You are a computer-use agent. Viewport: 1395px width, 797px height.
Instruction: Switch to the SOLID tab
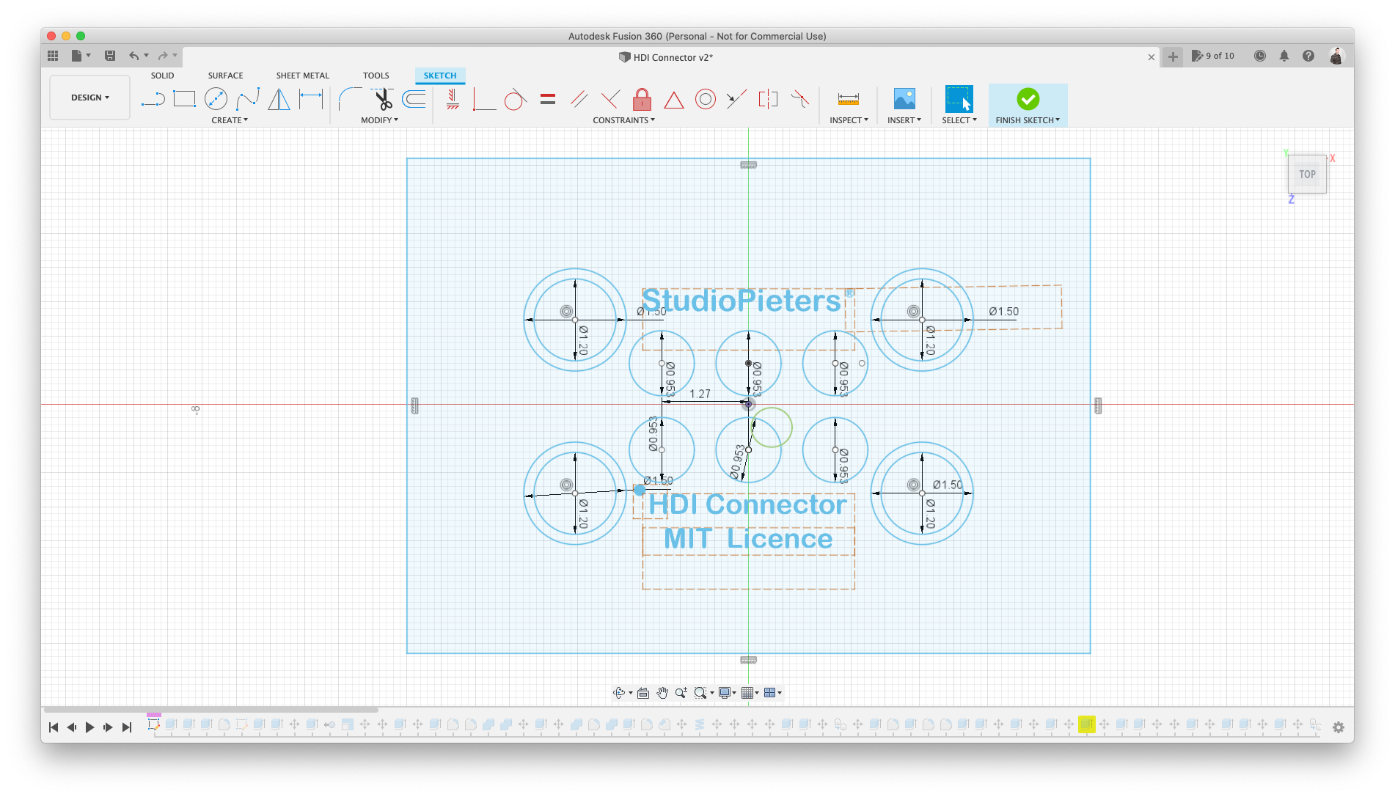click(x=162, y=76)
